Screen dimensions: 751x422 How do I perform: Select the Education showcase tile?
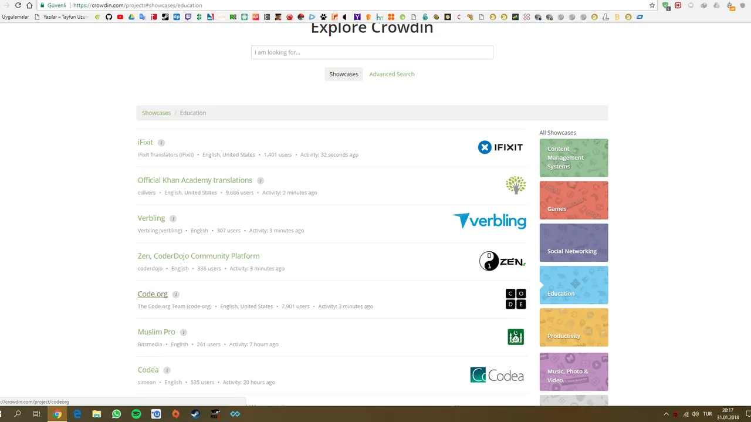(x=574, y=285)
